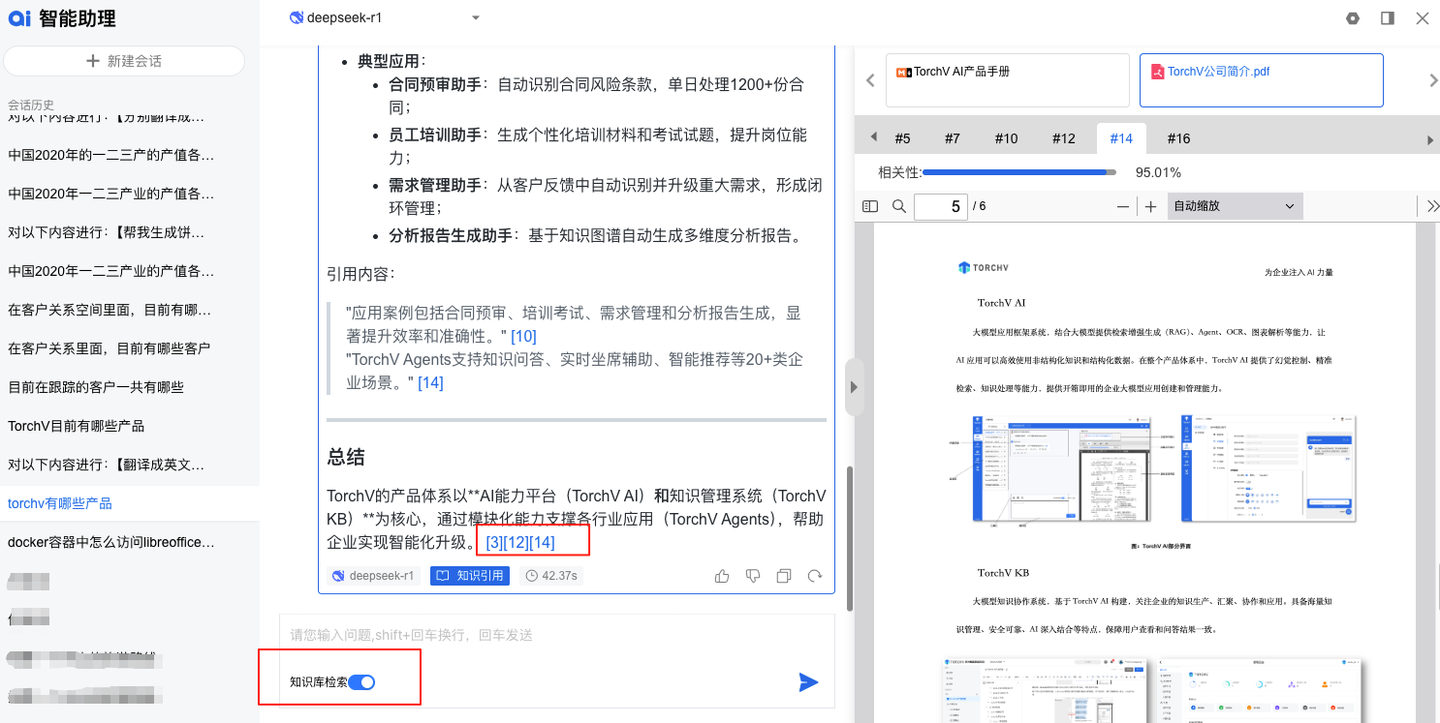Zoom out the PDF with minus

1123,206
